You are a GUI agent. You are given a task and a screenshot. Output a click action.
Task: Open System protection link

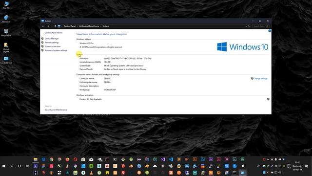click(x=53, y=46)
